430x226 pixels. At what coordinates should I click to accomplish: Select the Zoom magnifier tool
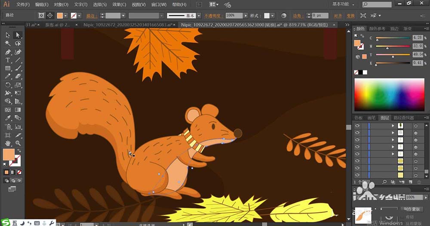click(x=18, y=143)
